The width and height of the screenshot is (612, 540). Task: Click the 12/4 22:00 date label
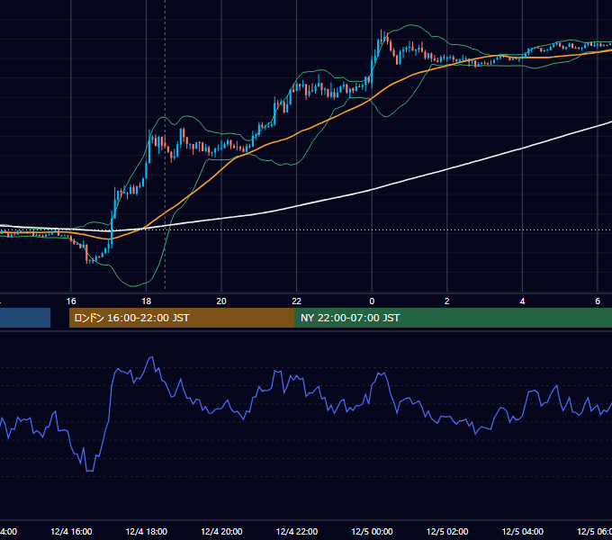click(297, 531)
